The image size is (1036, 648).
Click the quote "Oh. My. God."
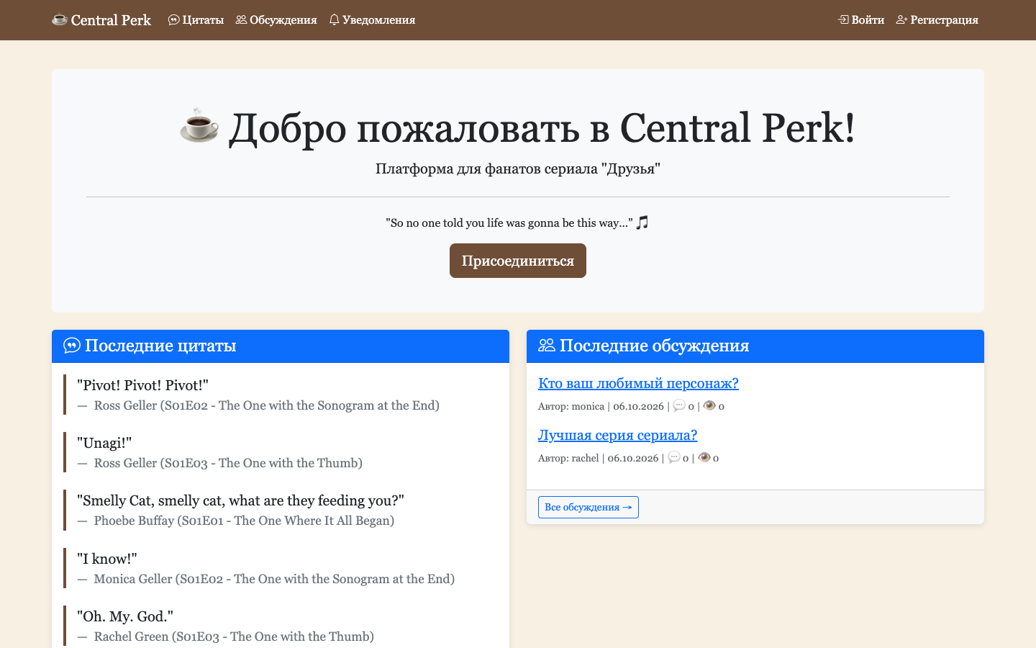(125, 616)
